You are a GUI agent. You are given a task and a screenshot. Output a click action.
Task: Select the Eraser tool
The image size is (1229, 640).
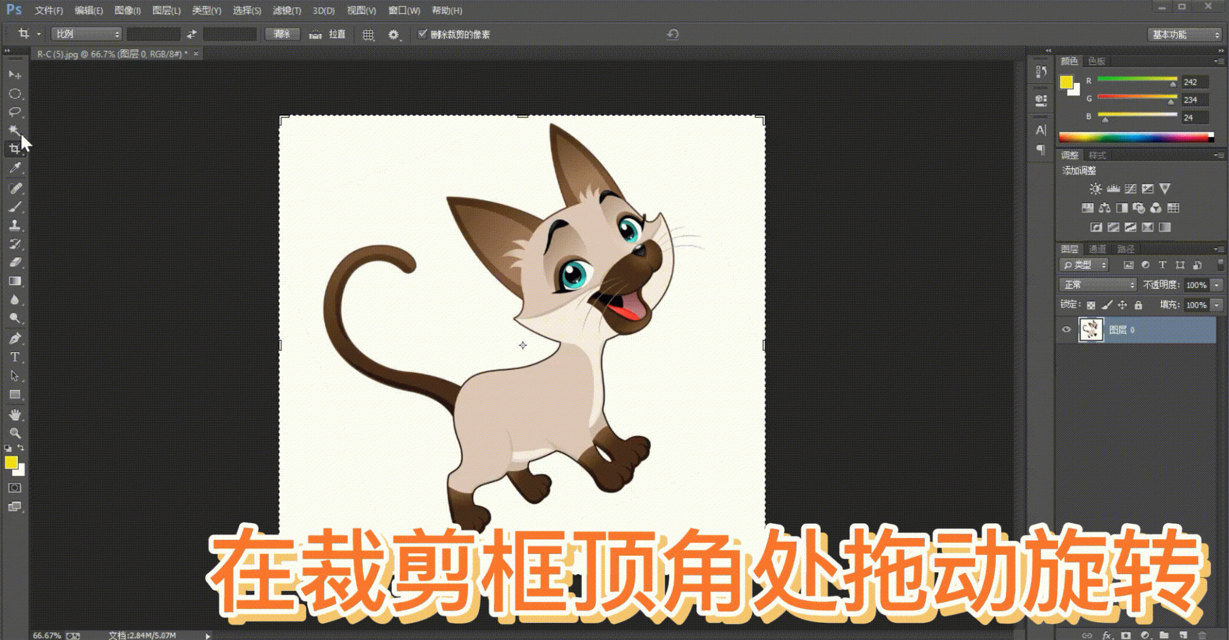point(15,262)
